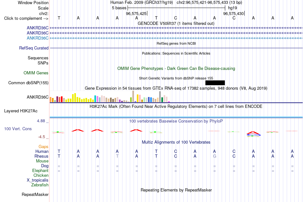Image resolution: width=303 pixels, height=202 pixels.
Task: Open 'RefSeq genes from NCBI' track title
Action: [x=176, y=43]
